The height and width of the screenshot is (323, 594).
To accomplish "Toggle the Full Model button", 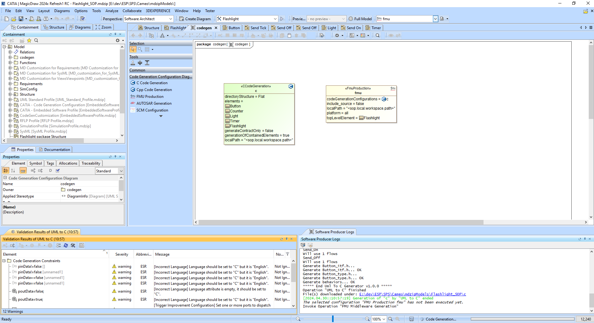I will (360, 19).
